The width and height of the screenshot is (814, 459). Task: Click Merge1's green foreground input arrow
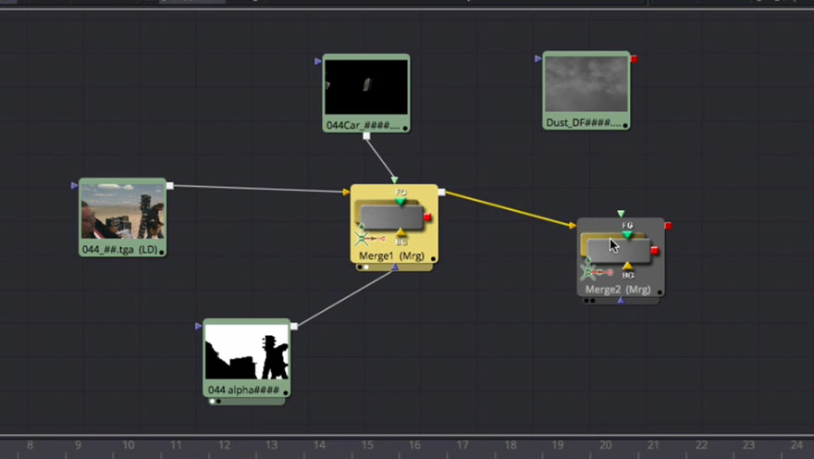395,180
